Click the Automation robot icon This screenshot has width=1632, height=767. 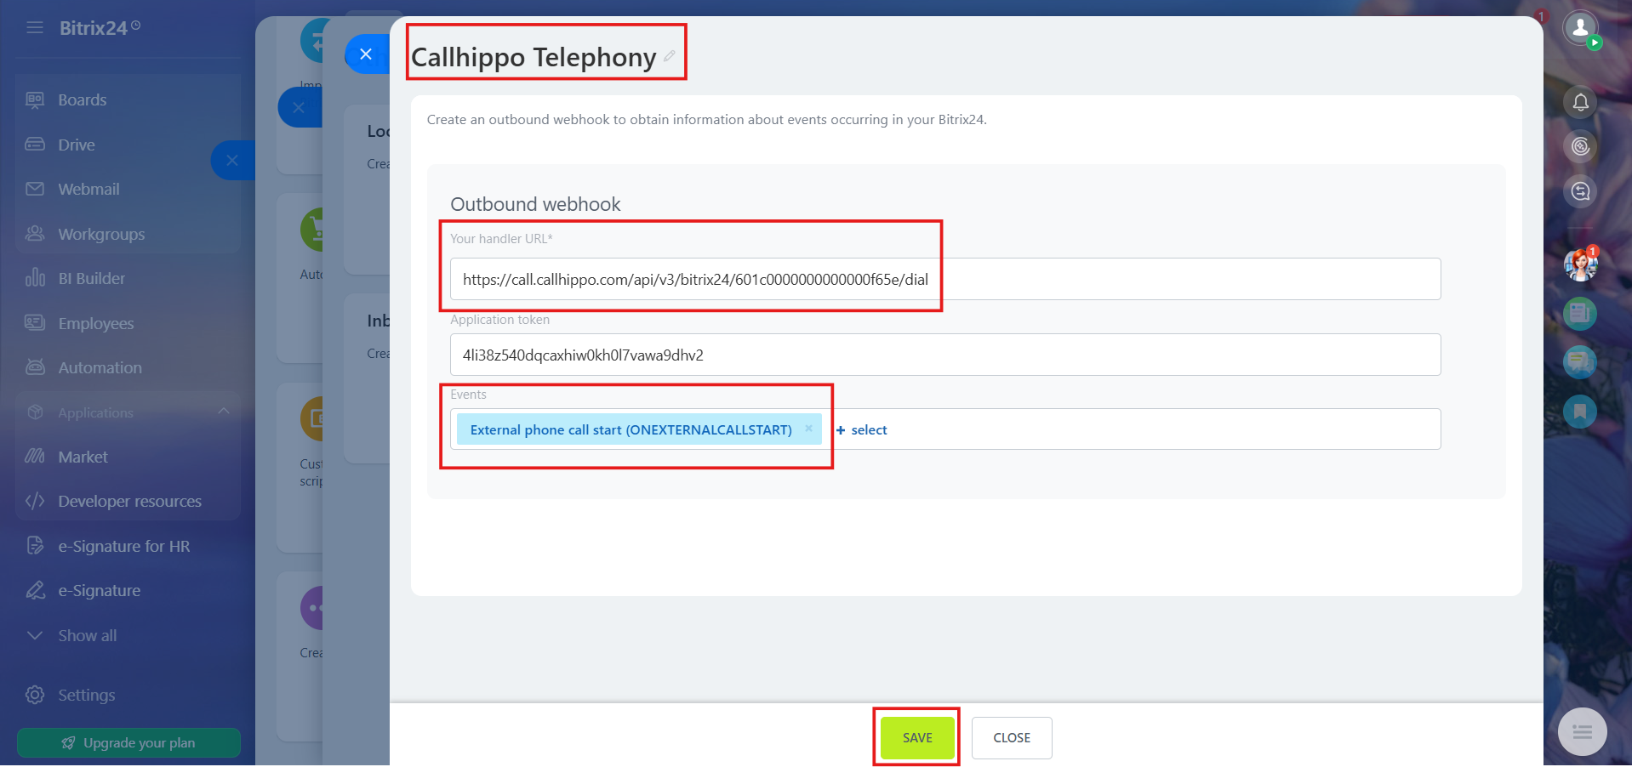[35, 367]
